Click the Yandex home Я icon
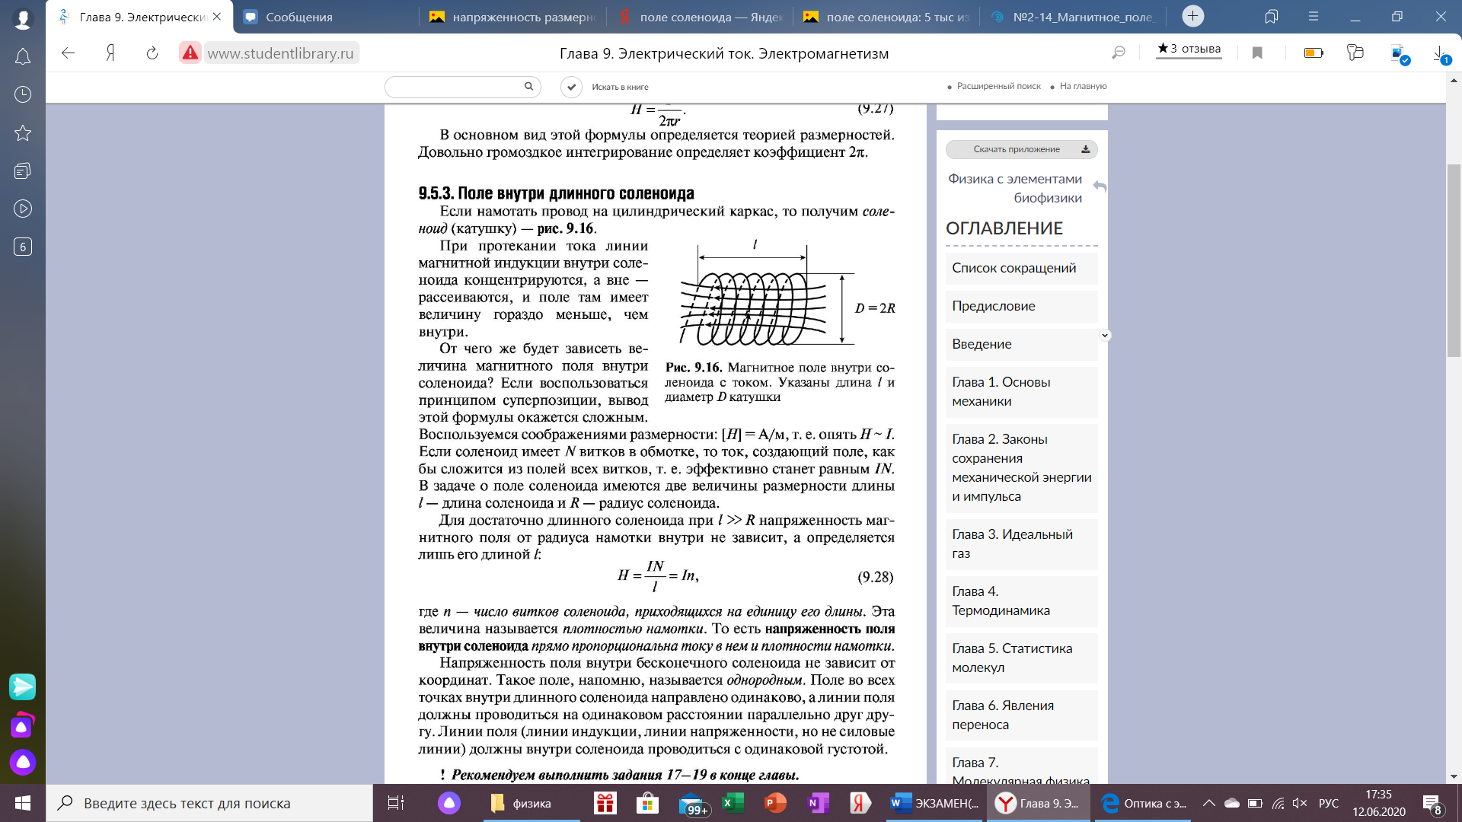This screenshot has height=822, width=1462. [x=110, y=53]
